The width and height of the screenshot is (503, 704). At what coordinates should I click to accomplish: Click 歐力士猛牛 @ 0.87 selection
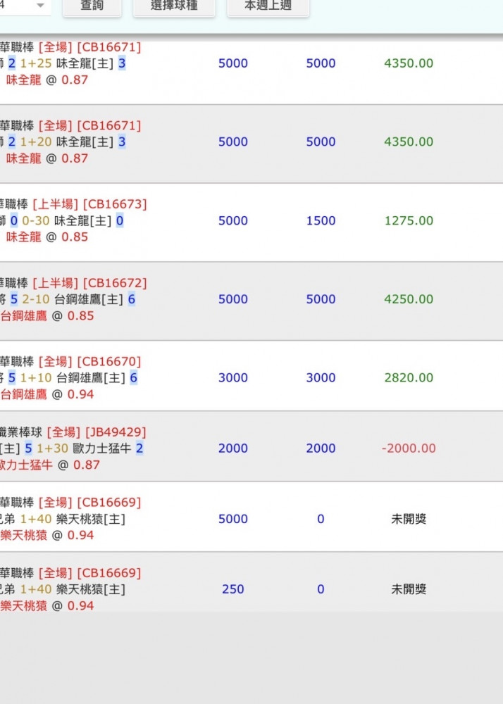click(50, 465)
